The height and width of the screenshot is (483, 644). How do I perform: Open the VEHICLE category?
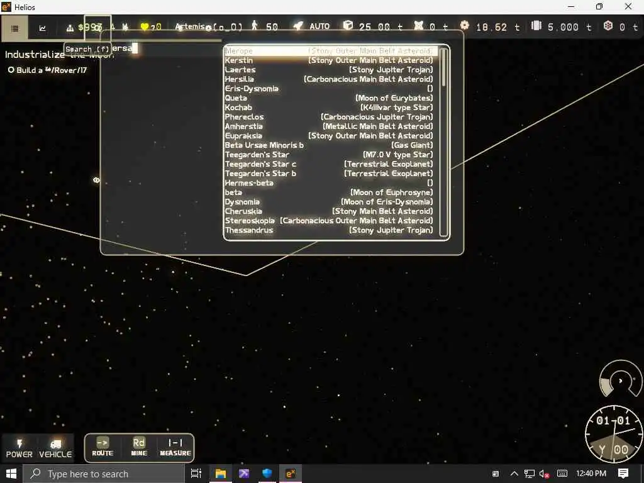click(x=55, y=448)
